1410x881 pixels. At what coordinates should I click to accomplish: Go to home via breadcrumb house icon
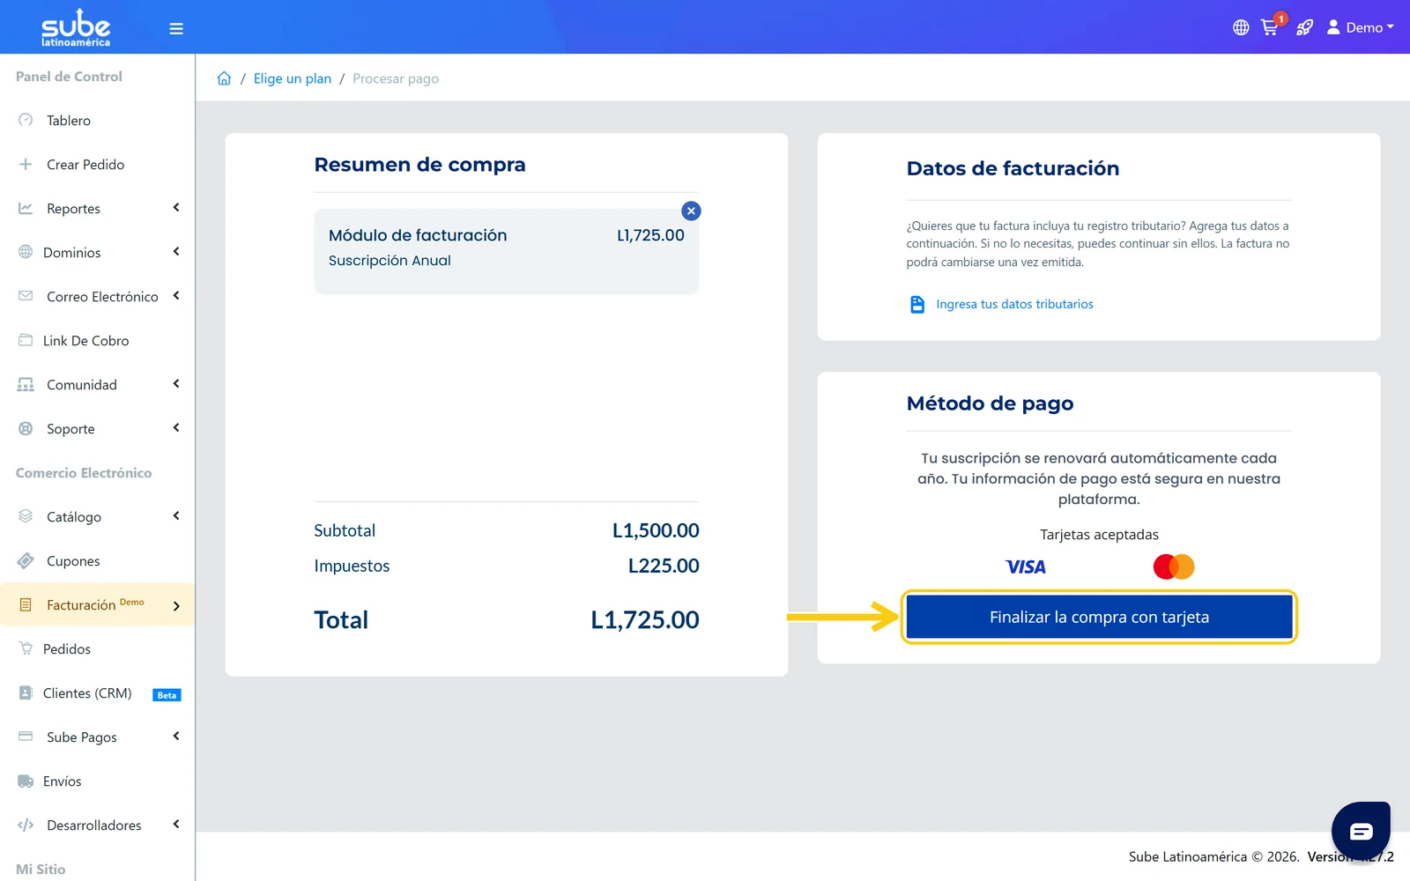pos(225,78)
